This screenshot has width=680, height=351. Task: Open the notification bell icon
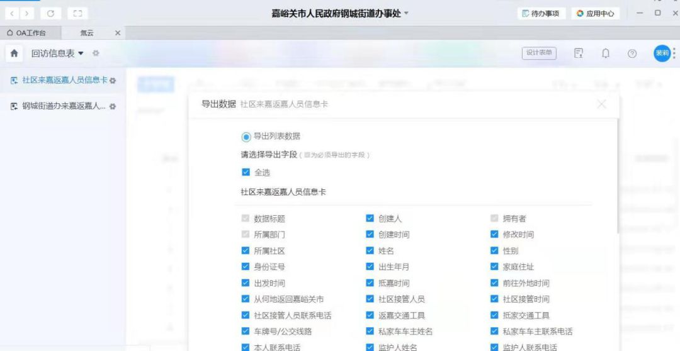pos(606,53)
